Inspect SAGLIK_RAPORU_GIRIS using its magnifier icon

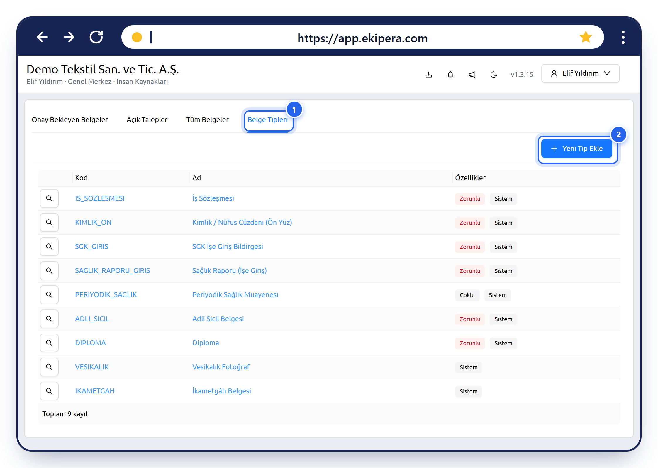click(x=49, y=271)
